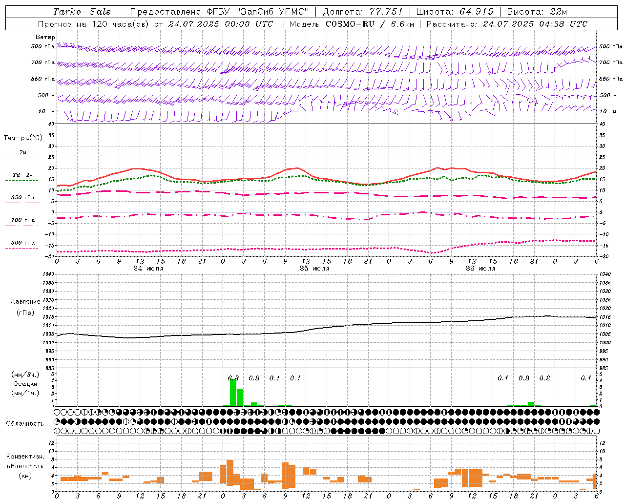Image resolution: width=625 pixels, height=500 pixels.
Task: Click the "Осадки" precipitation panel label
Action: [25, 384]
